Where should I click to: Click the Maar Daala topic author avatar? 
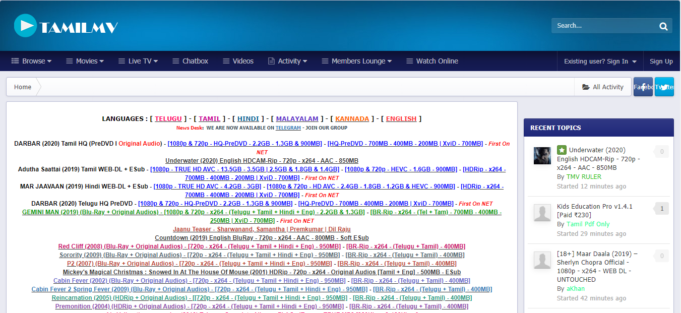point(542,260)
